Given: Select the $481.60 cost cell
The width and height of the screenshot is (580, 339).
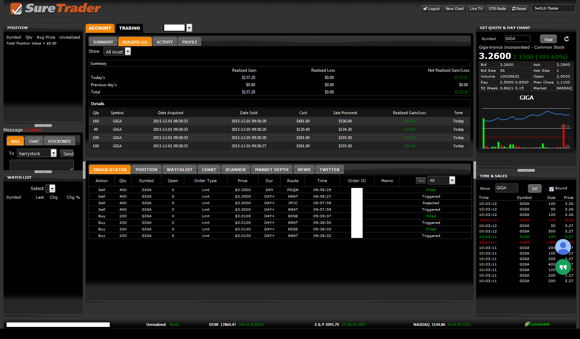Looking at the screenshot, I should coord(303,121).
